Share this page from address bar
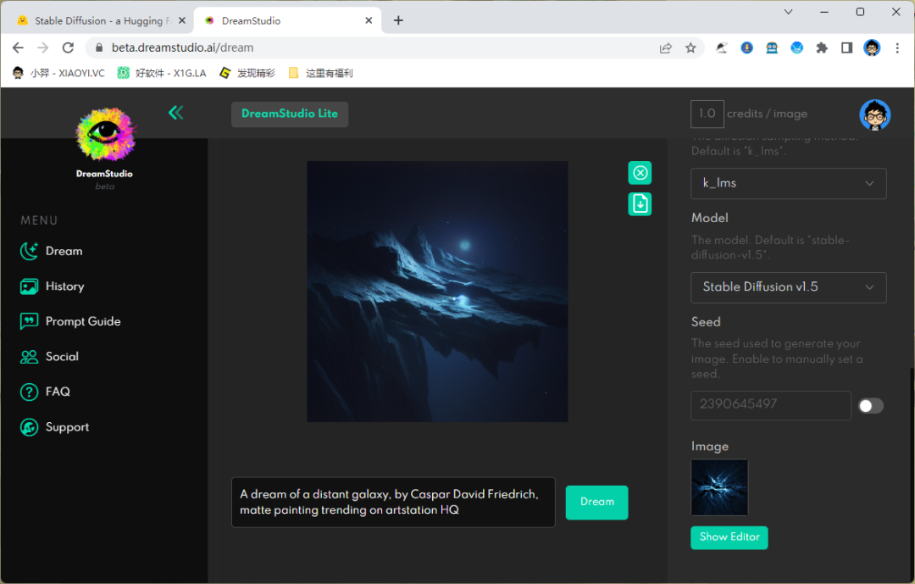The width and height of the screenshot is (915, 584). (665, 47)
